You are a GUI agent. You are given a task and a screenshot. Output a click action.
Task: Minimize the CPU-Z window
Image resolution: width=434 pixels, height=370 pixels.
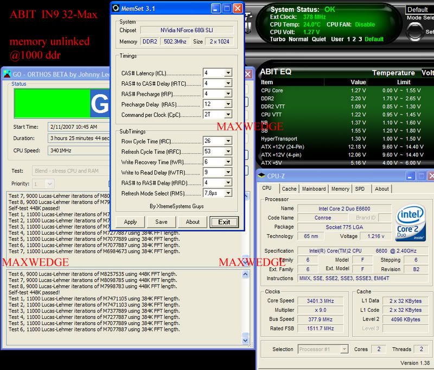tap(410, 175)
